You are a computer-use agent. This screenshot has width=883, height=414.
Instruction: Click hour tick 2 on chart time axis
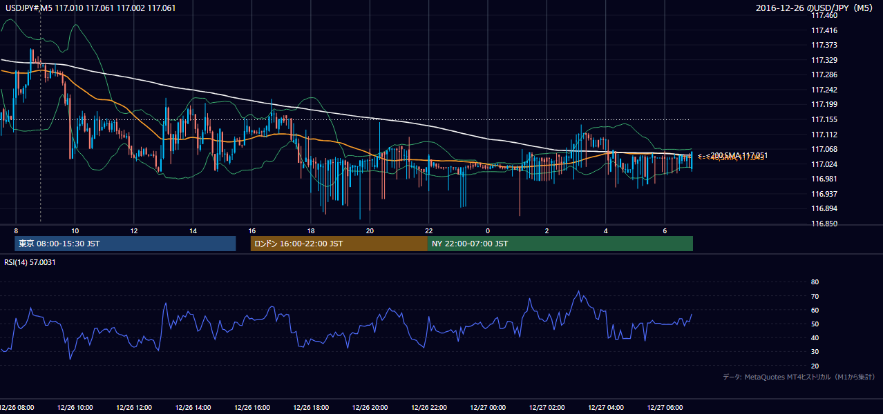tap(547, 230)
